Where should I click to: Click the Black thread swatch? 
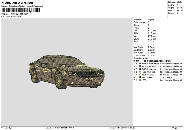(140, 77)
